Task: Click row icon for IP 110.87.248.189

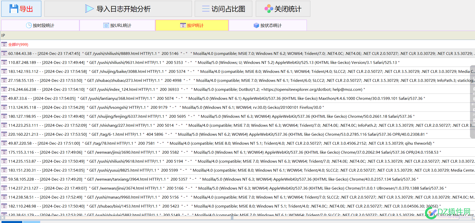Action: coord(4,62)
